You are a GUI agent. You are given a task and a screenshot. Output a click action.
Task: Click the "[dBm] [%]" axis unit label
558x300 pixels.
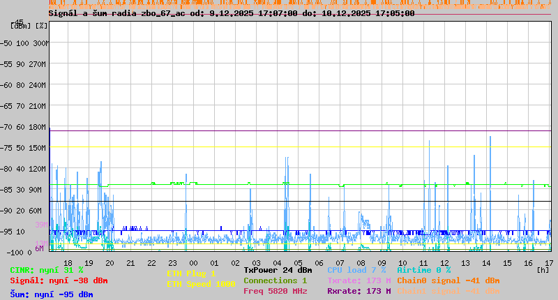pyautogui.click(x=29, y=26)
